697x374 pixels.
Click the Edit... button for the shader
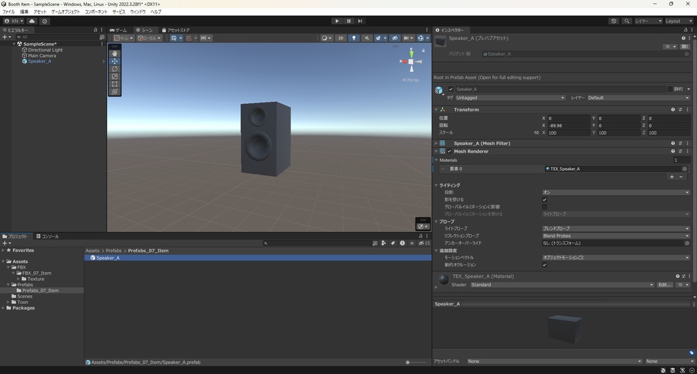tap(664, 285)
